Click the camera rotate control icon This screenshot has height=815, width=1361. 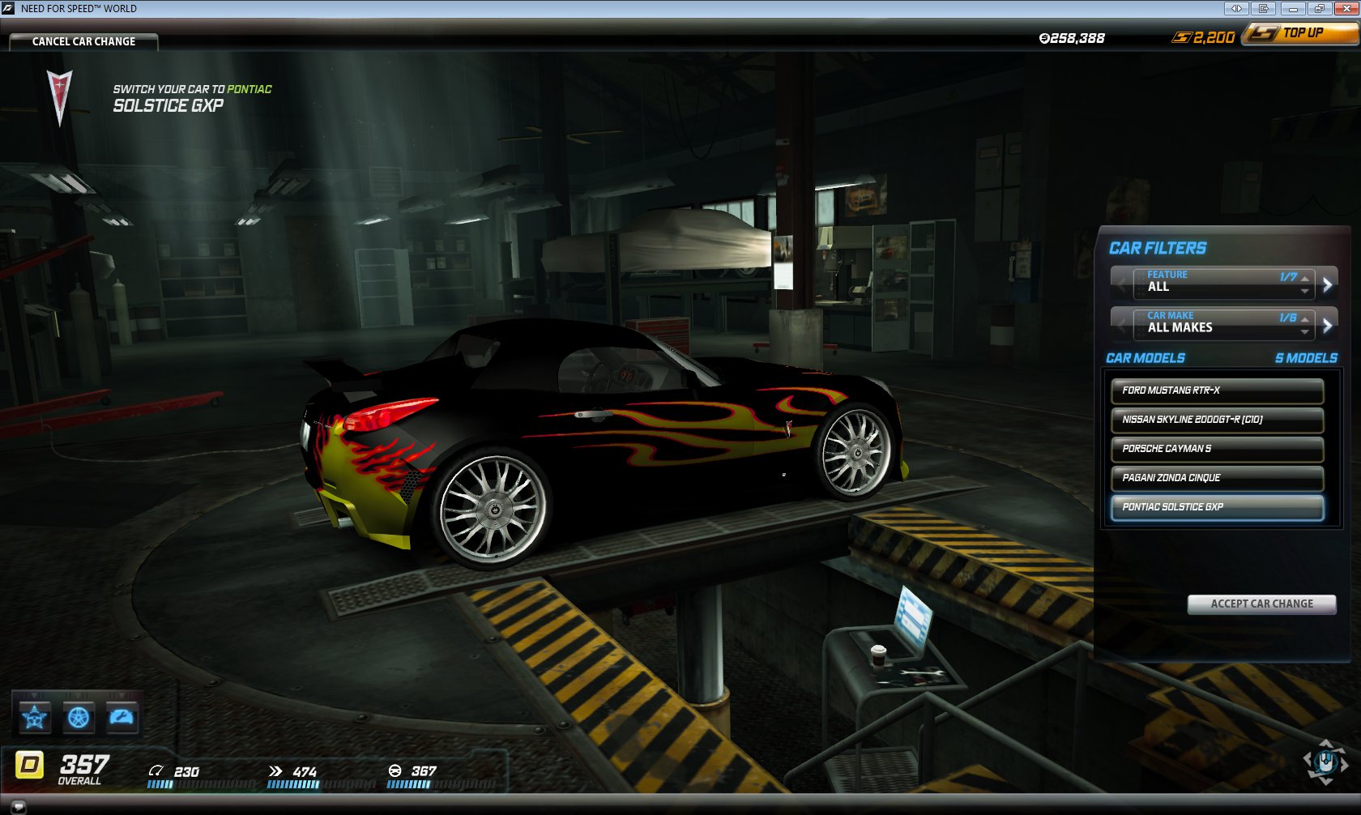[1325, 762]
